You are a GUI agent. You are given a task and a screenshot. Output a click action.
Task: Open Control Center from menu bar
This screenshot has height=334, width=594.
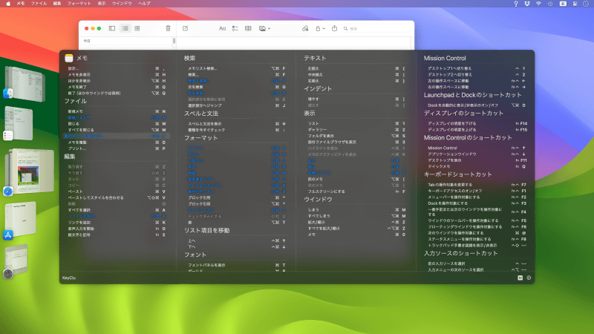click(575, 4)
